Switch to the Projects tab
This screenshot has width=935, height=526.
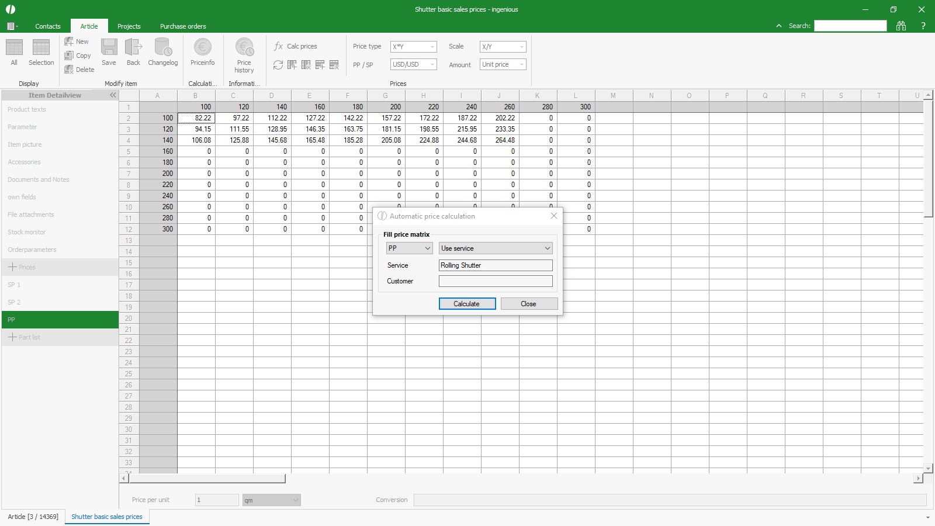[129, 26]
